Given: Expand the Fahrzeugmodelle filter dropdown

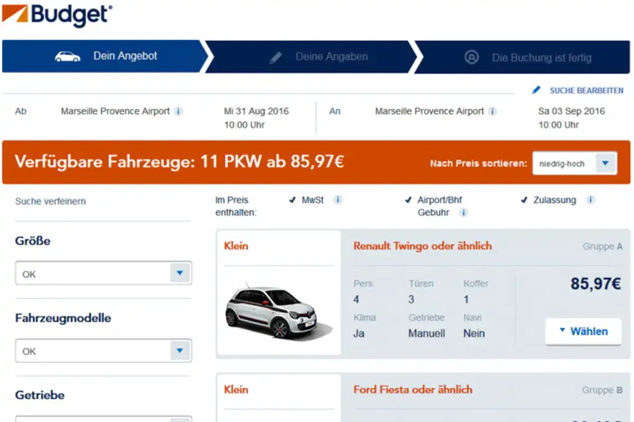Looking at the screenshot, I should click(103, 350).
